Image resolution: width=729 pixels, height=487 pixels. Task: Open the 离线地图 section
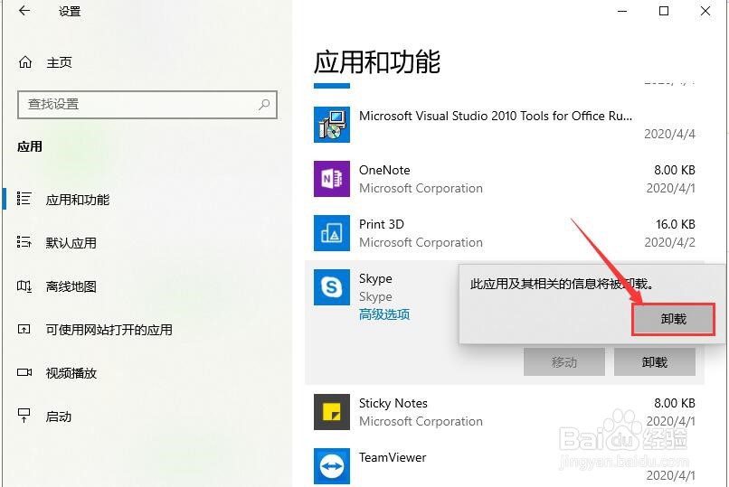tap(71, 286)
